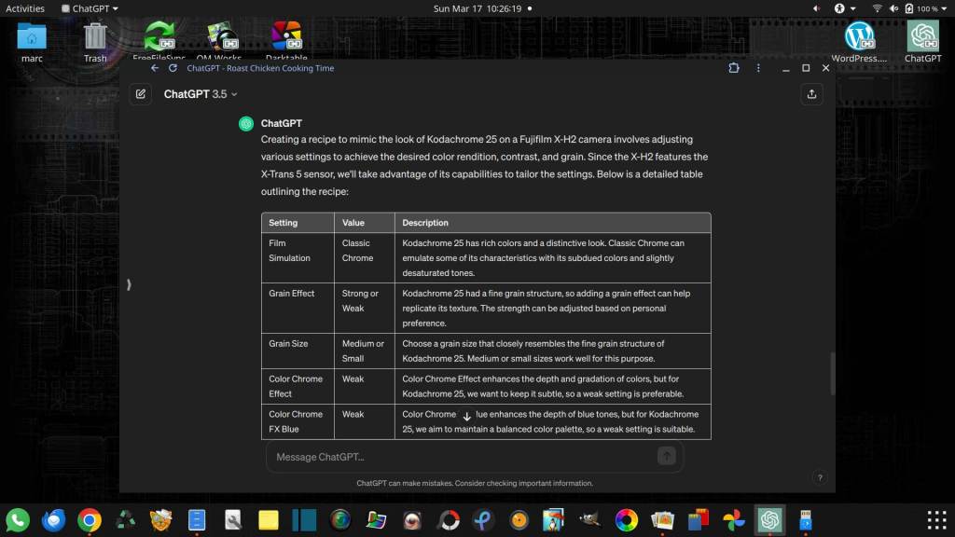Click the green ChatGPT avatar icon
Viewport: 955px width, 537px height.
[246, 124]
